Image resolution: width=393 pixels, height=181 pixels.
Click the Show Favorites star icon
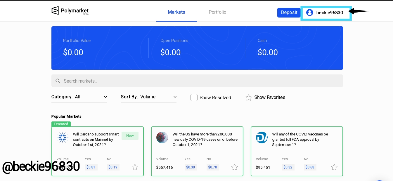[249, 98]
